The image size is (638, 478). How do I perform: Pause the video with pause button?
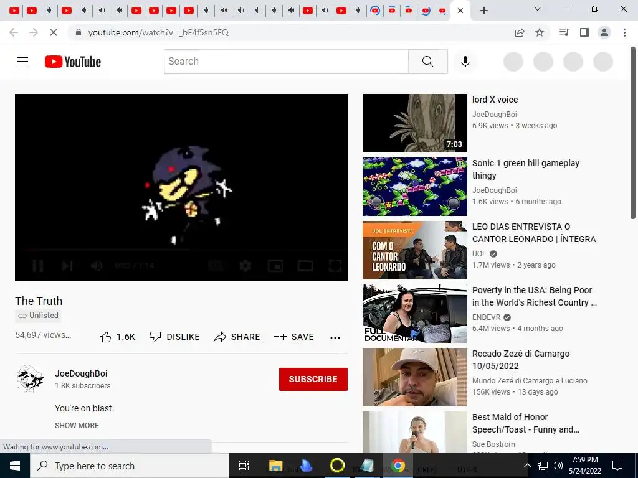click(x=38, y=266)
